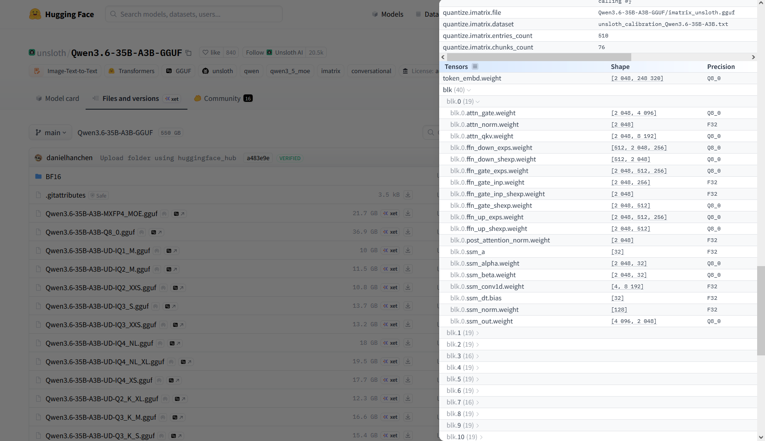Image resolution: width=765 pixels, height=441 pixels.
Task: Click the search files magnifier icon
Action: tap(431, 133)
